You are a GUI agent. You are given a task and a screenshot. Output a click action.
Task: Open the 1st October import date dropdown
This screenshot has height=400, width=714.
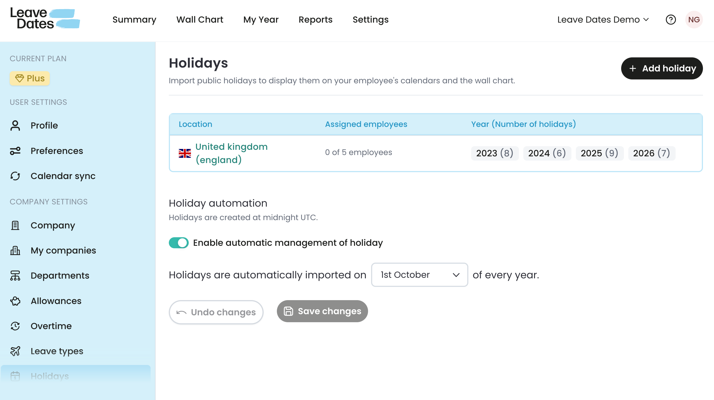[x=419, y=275]
